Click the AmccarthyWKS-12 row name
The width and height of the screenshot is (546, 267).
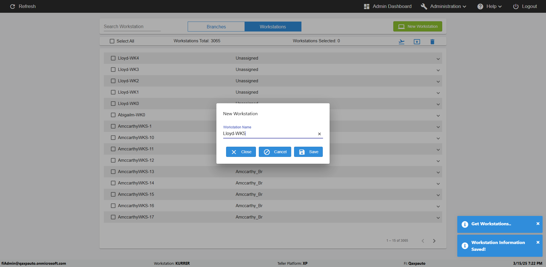click(x=136, y=160)
